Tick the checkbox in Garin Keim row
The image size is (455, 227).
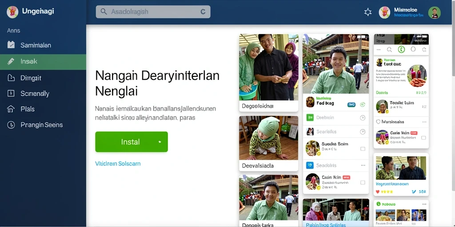(x=423, y=138)
